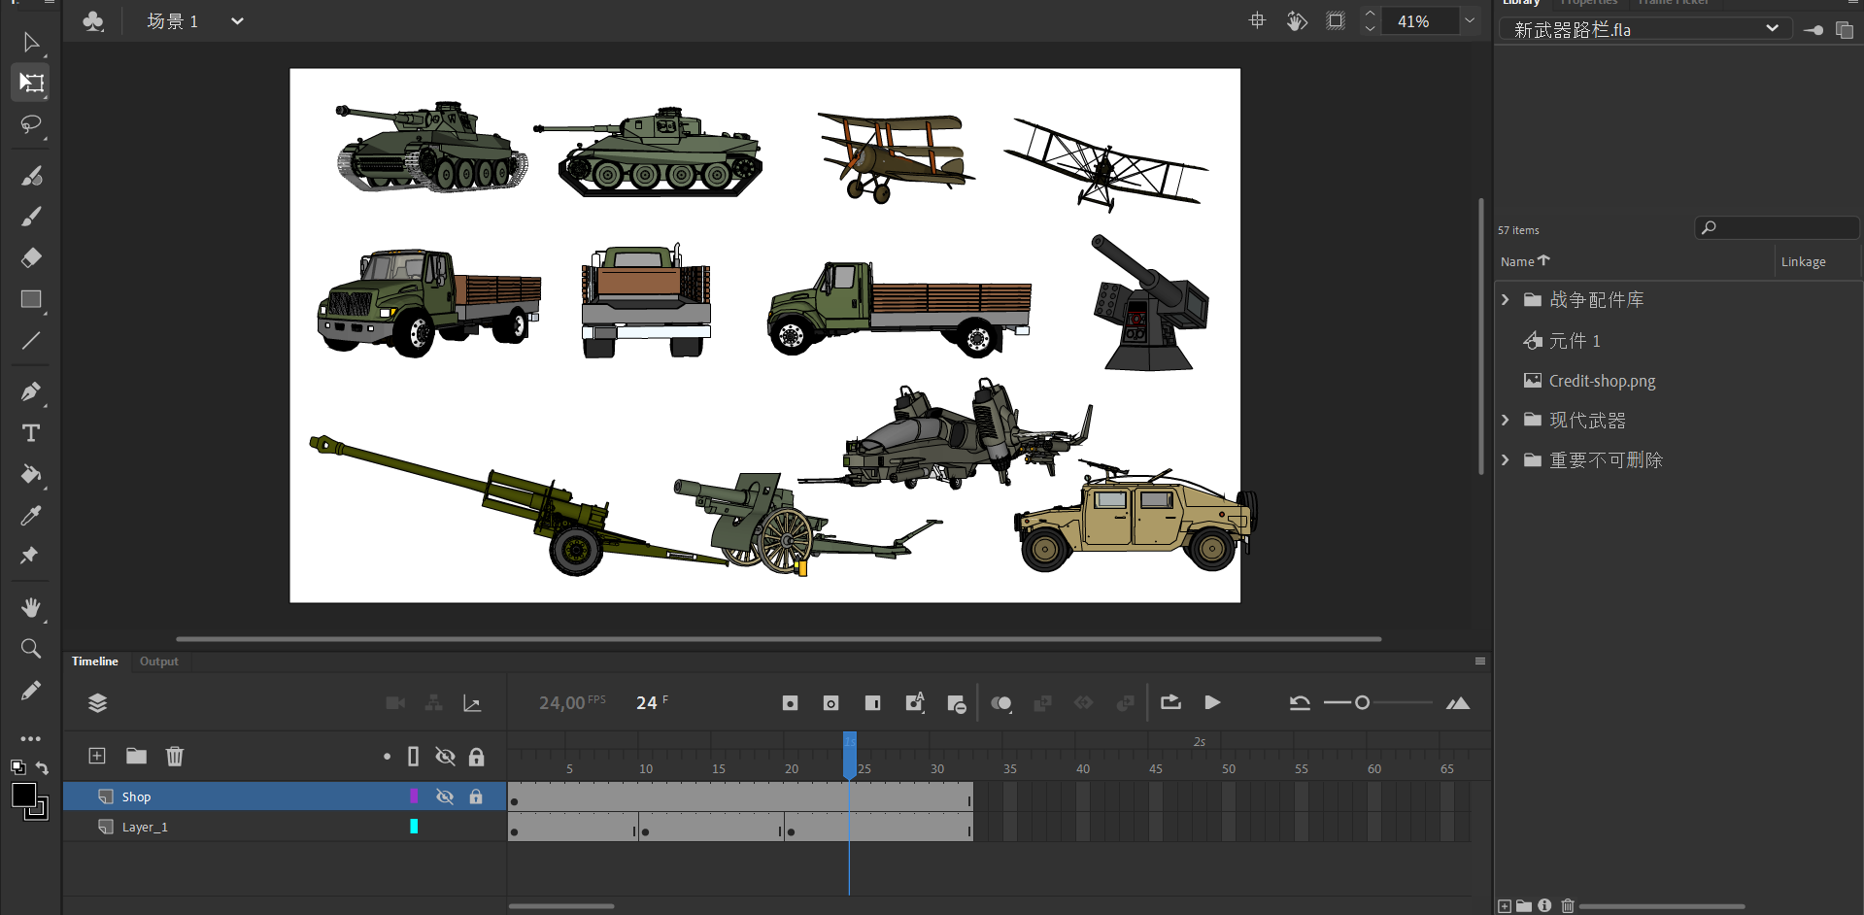Activate the Zoom tool
Viewport: 1864px width, 915px height.
click(31, 648)
